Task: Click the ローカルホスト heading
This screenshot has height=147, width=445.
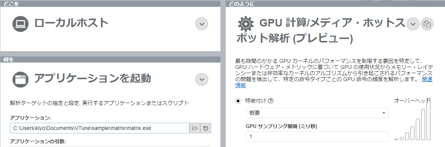Action: [72, 23]
